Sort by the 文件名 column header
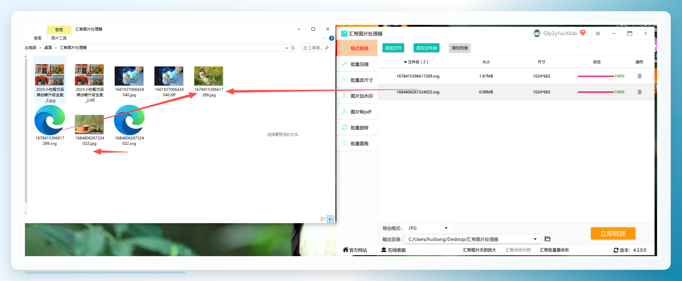This screenshot has height=281, width=682. point(416,62)
